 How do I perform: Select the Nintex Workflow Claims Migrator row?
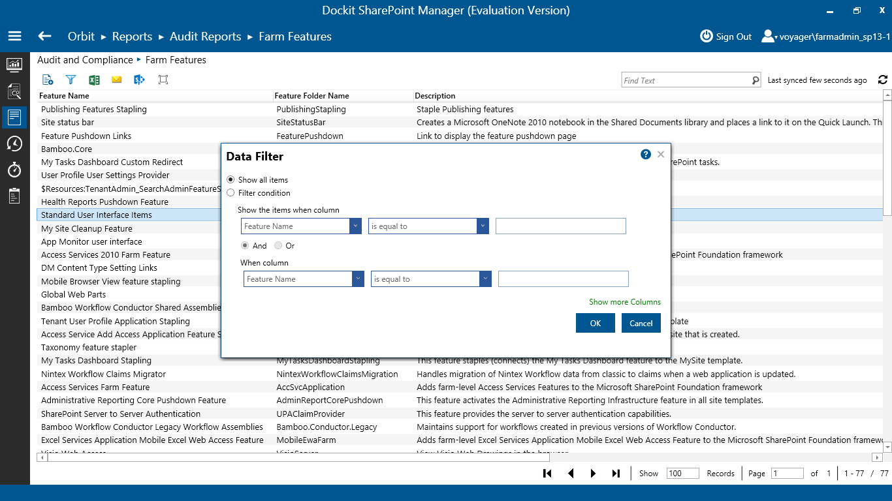(x=460, y=374)
